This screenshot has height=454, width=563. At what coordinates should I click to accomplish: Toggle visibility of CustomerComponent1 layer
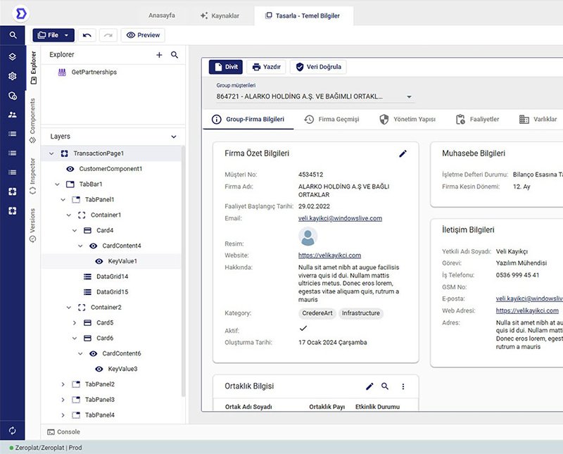[x=70, y=169]
